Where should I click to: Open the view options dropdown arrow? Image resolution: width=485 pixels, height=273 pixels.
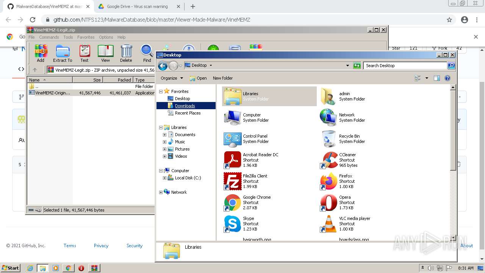tap(427, 78)
